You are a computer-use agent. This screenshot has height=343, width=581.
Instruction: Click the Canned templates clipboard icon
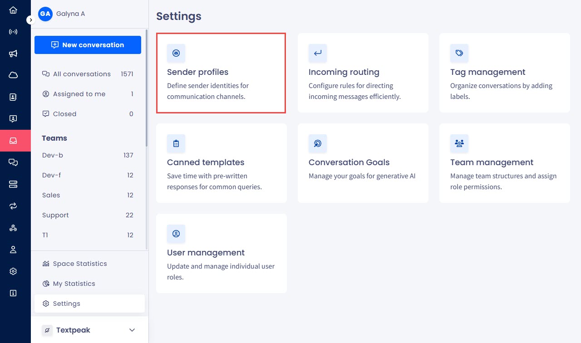point(176,143)
